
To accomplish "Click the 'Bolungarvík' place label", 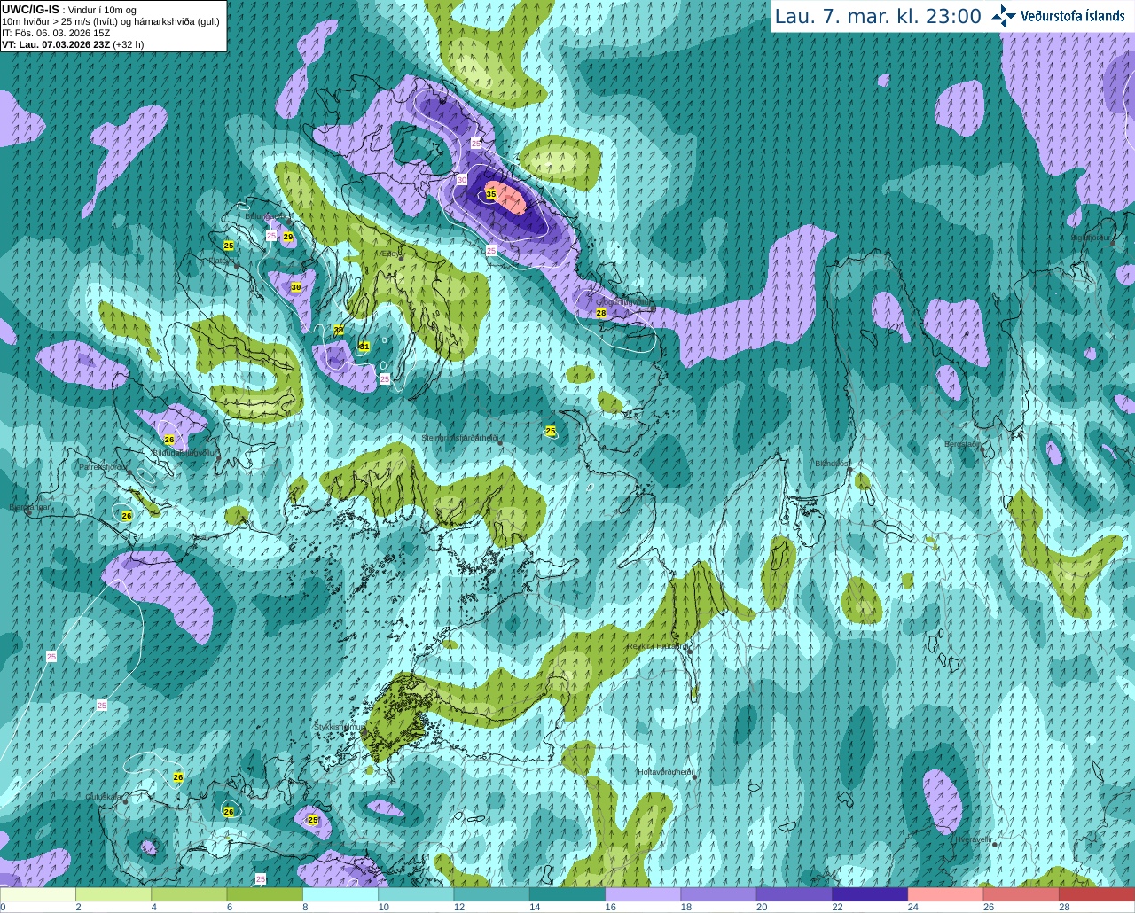I will coord(264,215).
